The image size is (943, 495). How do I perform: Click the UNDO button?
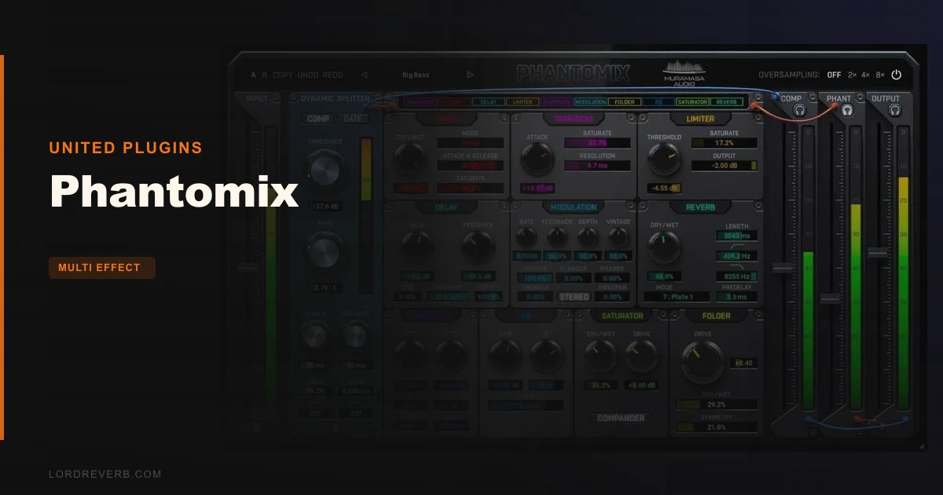[308, 75]
